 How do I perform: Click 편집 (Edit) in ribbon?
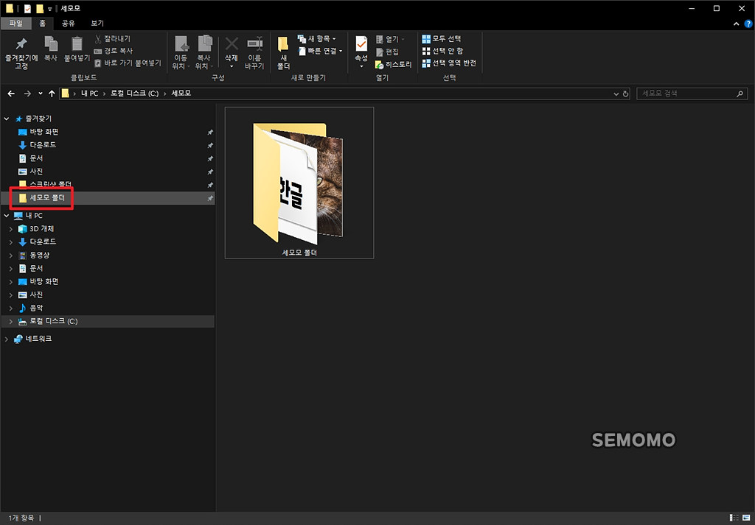[386, 52]
